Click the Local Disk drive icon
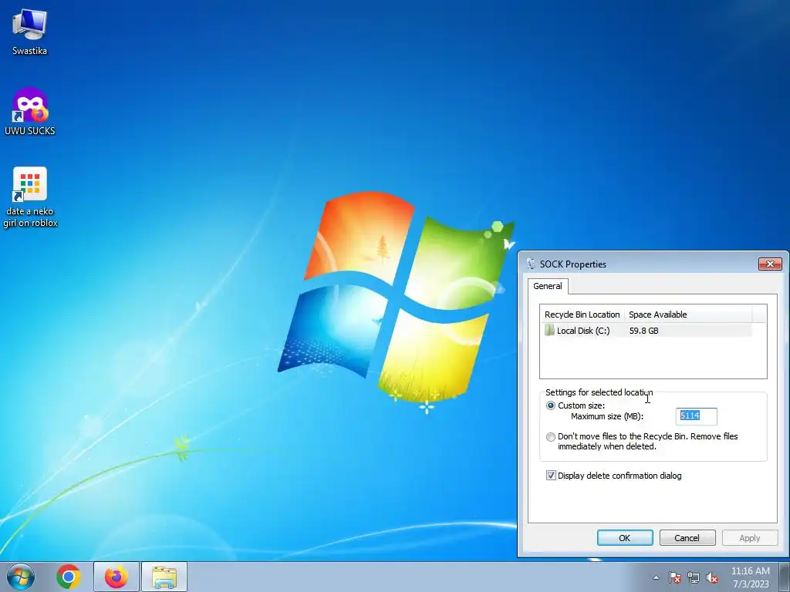The height and width of the screenshot is (592, 790). click(x=549, y=331)
